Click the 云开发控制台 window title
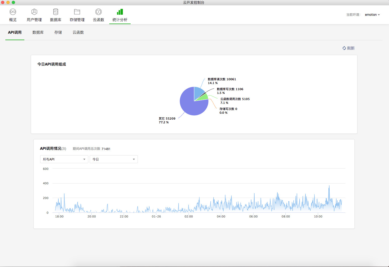 (x=194, y=2)
